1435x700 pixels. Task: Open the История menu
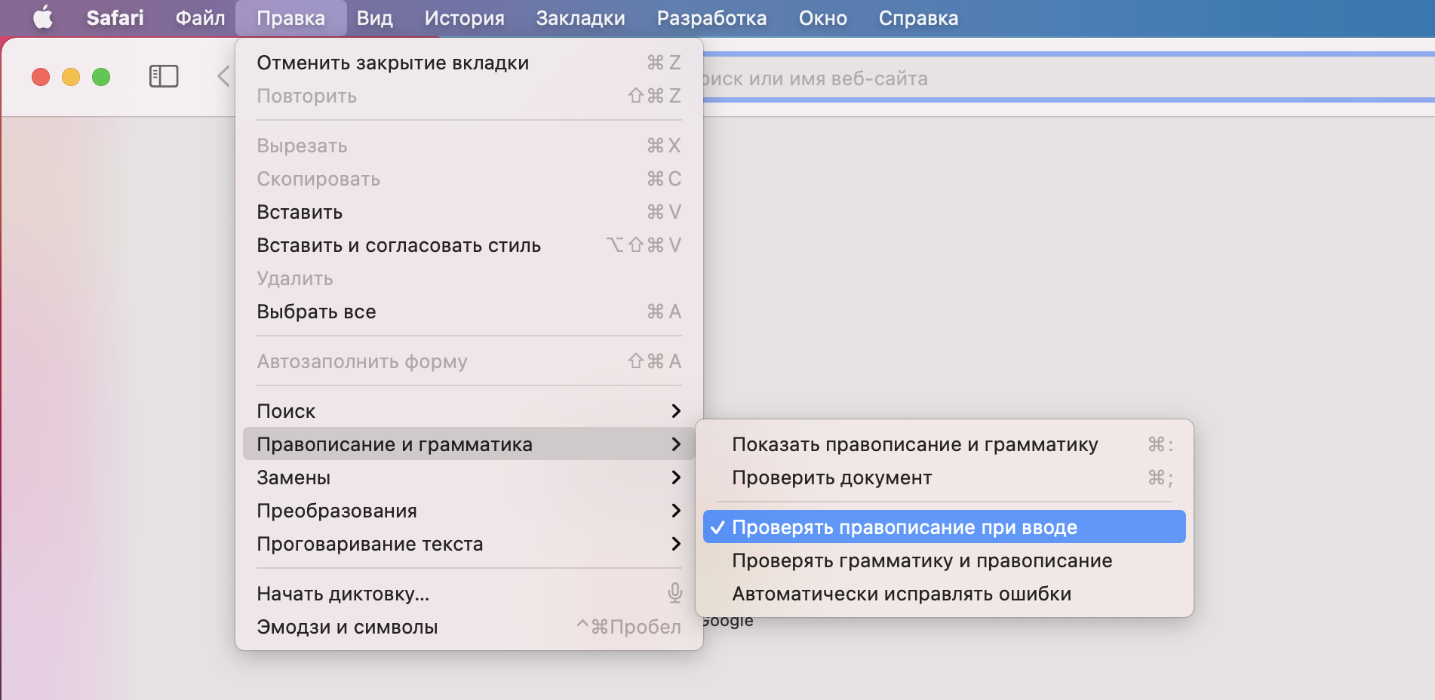pyautogui.click(x=464, y=17)
